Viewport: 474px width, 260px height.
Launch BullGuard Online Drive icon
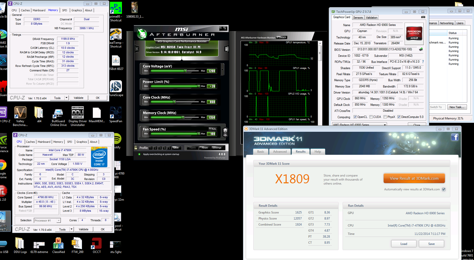pos(58,116)
